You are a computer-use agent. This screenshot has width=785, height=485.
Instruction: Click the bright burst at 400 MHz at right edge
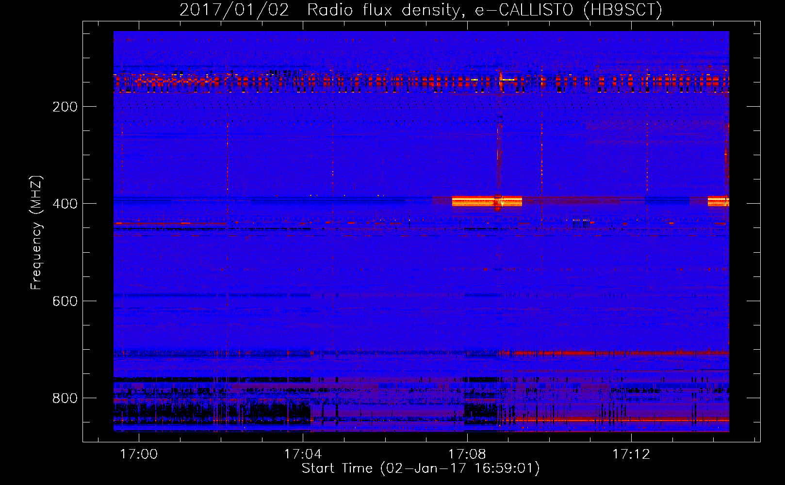click(x=718, y=201)
